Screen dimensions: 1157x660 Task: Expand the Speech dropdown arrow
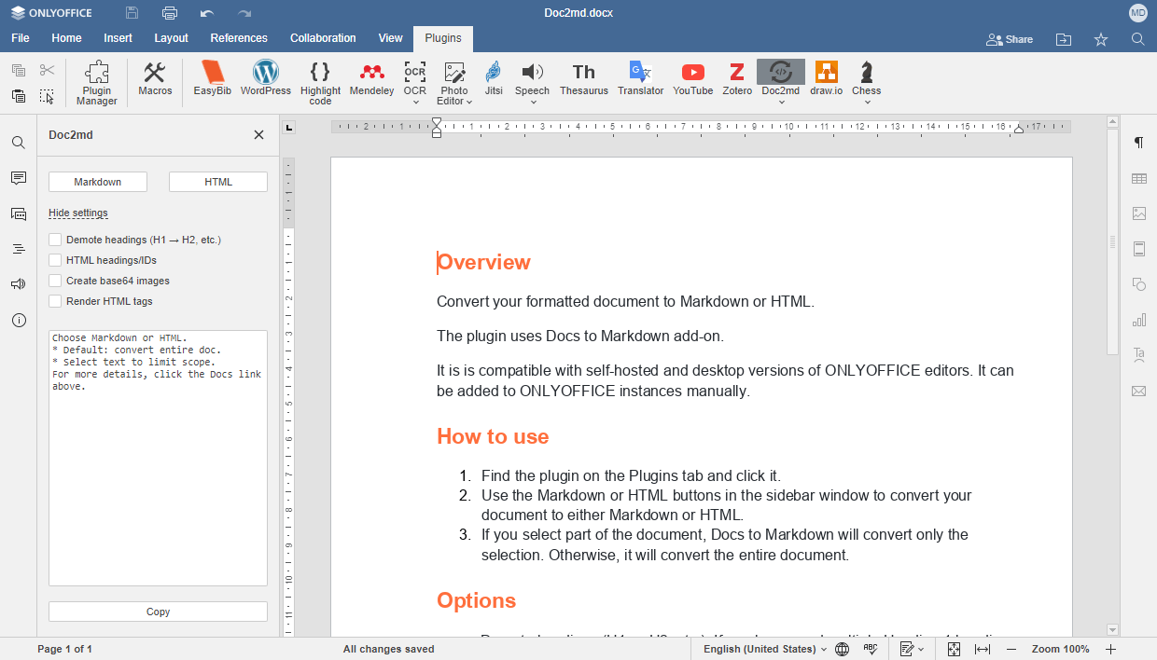533,102
